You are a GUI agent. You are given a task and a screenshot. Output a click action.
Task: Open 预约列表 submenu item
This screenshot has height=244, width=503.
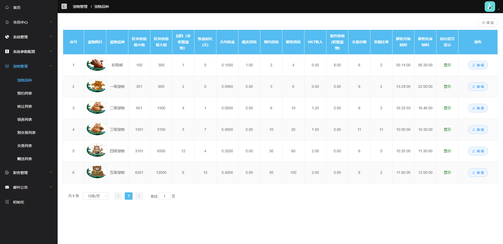coord(25,93)
